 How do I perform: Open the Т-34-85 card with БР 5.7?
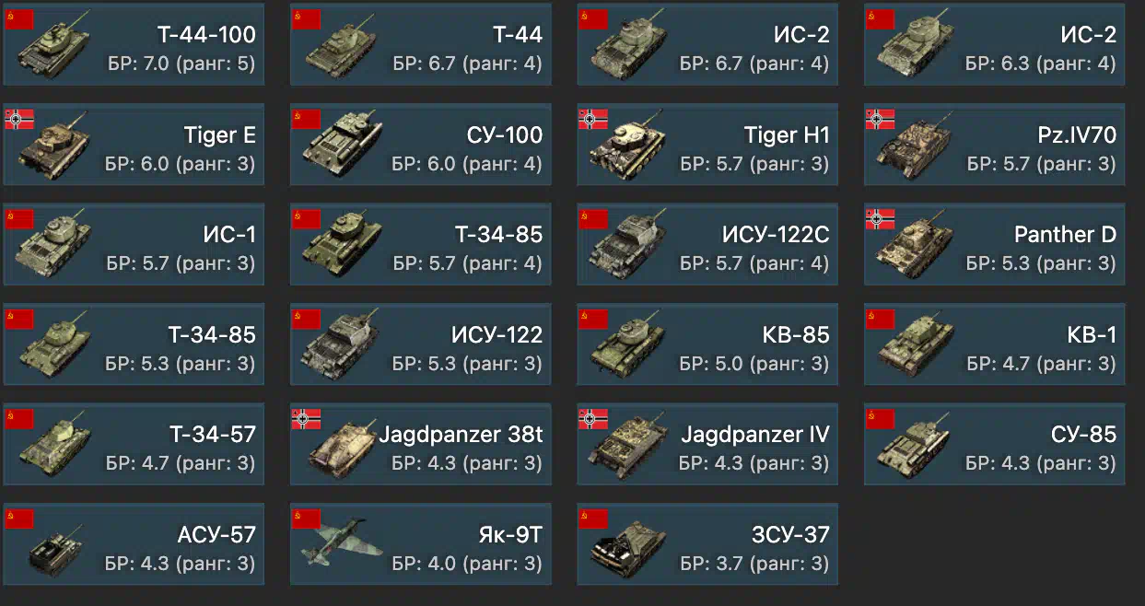click(x=421, y=245)
